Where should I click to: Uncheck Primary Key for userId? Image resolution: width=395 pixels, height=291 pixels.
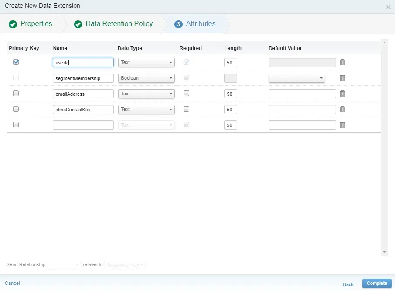(x=16, y=62)
